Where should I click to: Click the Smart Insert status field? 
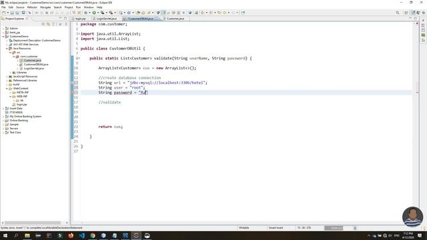tap(276, 228)
